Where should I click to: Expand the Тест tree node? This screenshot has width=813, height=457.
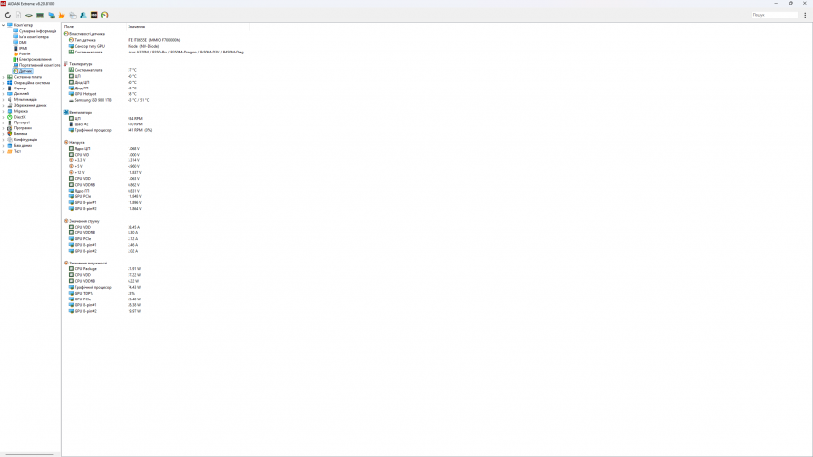click(3, 151)
